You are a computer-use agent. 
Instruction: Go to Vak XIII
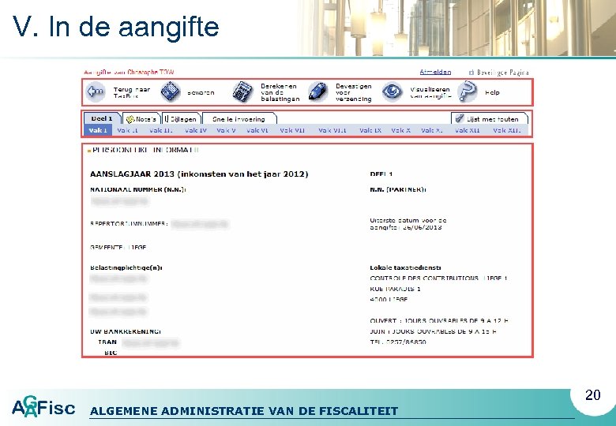click(x=507, y=130)
